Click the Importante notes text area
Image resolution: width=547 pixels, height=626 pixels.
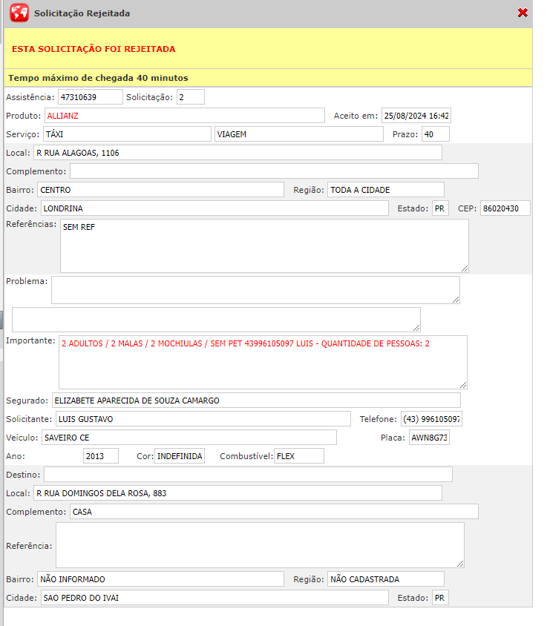pyautogui.click(x=263, y=363)
